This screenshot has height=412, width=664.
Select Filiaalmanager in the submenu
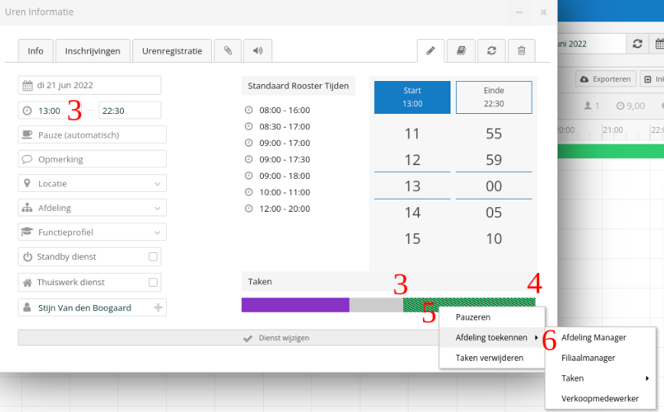tap(588, 358)
